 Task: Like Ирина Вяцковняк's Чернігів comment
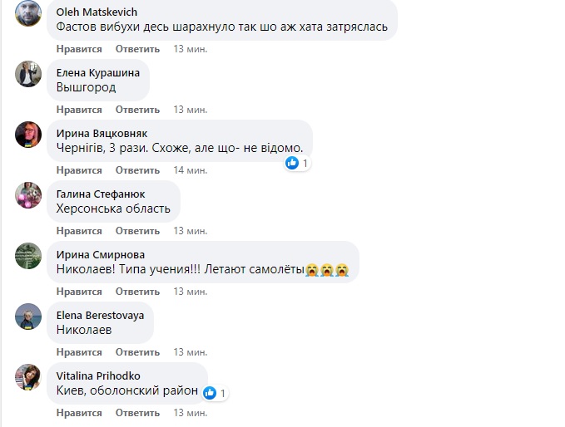79,170
